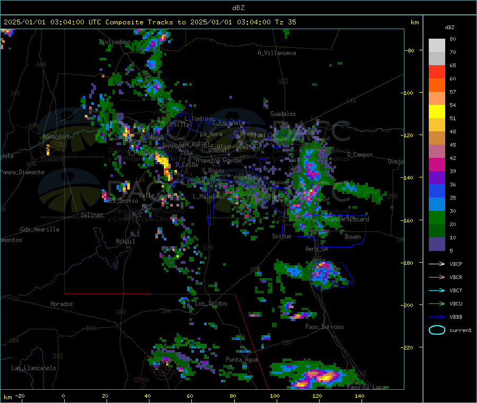Click the La_Nora map label
477x403 pixels.
[x=211, y=134]
